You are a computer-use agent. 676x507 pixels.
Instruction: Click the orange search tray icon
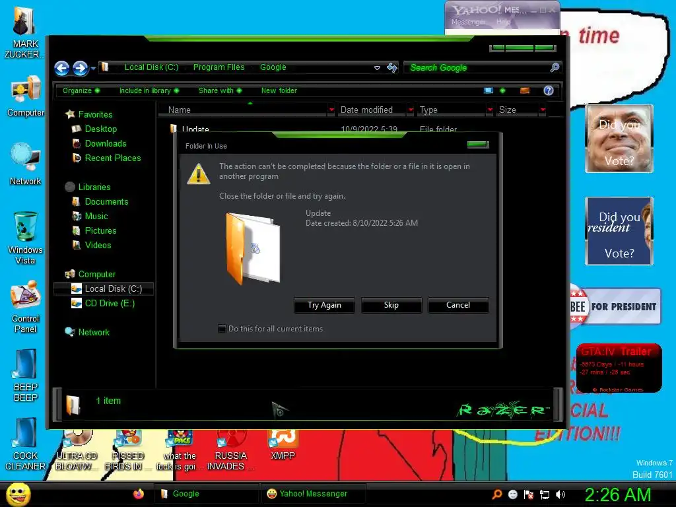(496, 494)
